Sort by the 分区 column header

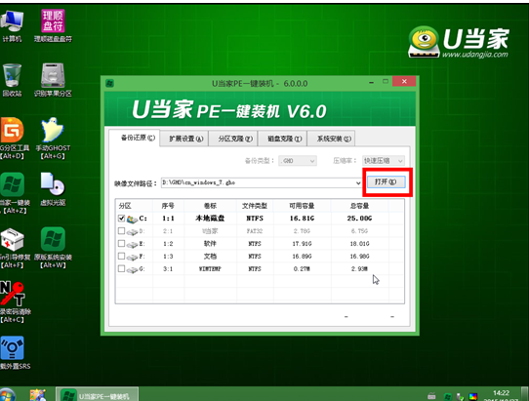tap(134, 206)
